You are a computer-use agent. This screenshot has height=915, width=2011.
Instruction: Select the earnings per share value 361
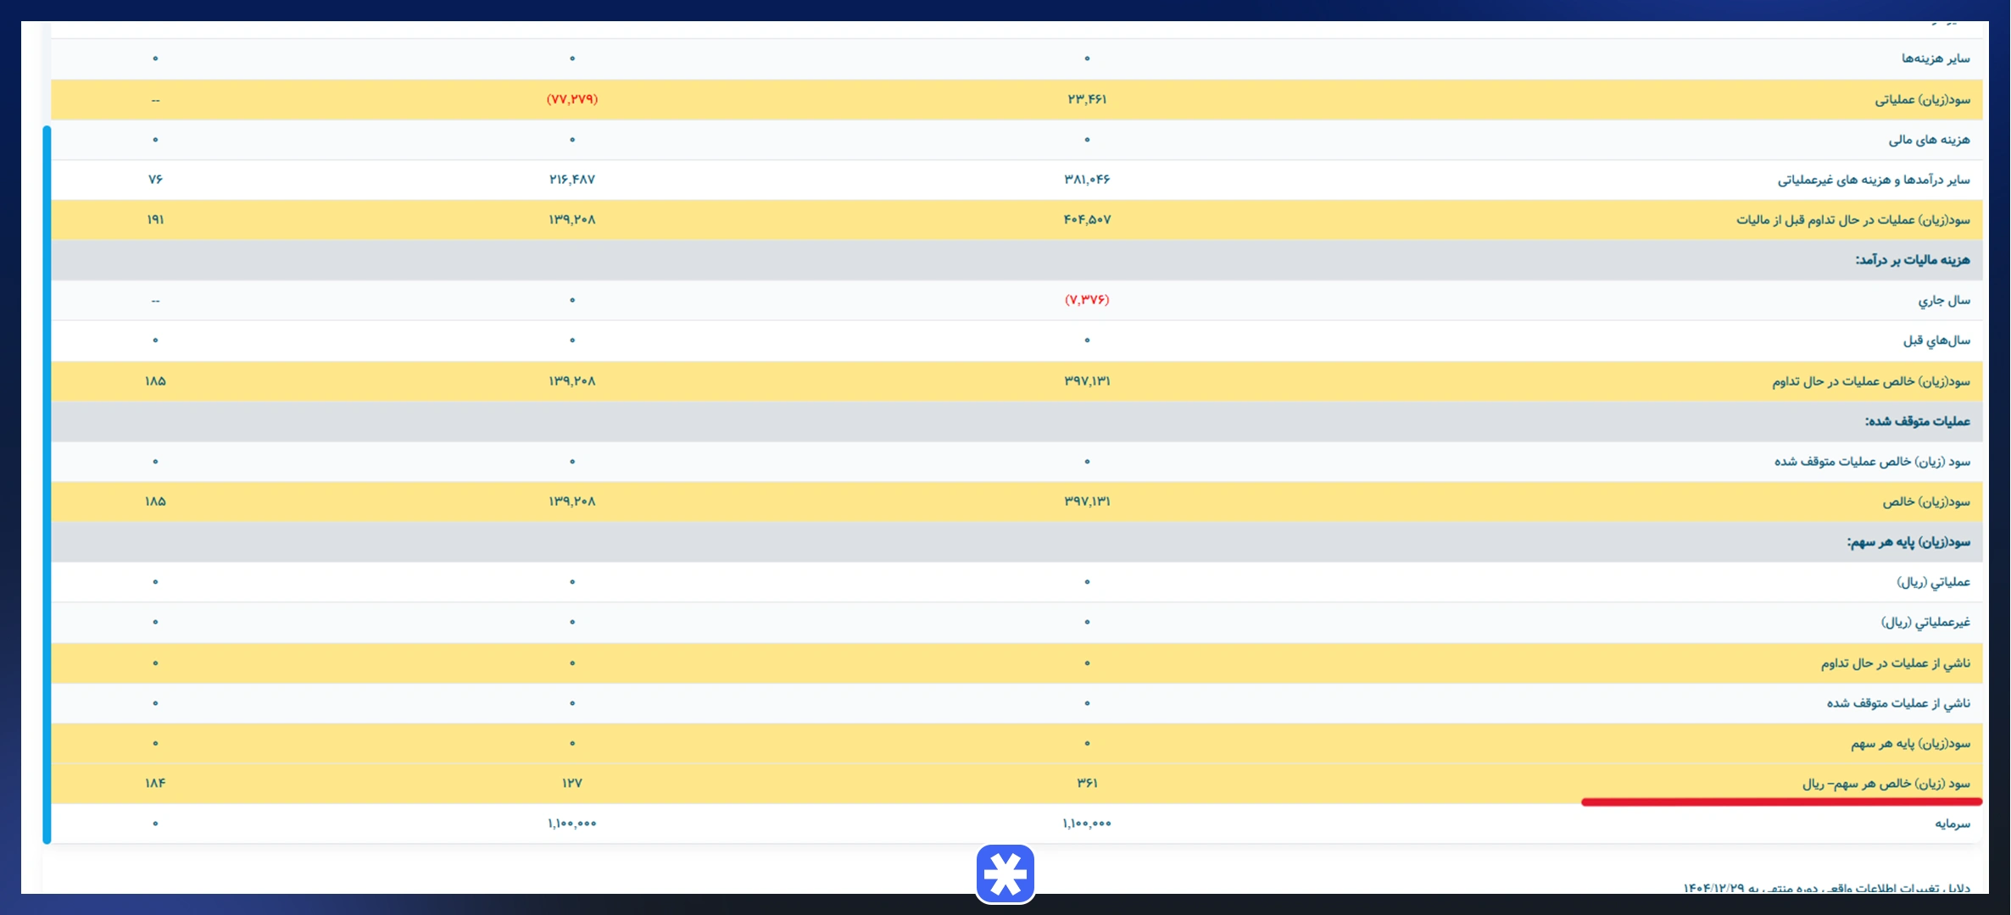[1087, 783]
